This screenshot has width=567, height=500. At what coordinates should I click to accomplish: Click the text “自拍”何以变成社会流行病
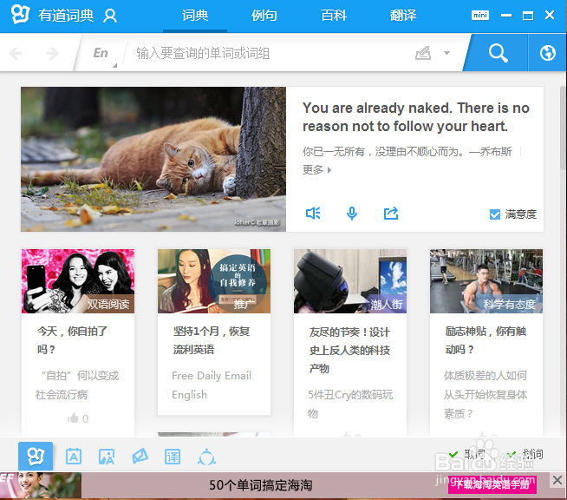pyautogui.click(x=77, y=385)
